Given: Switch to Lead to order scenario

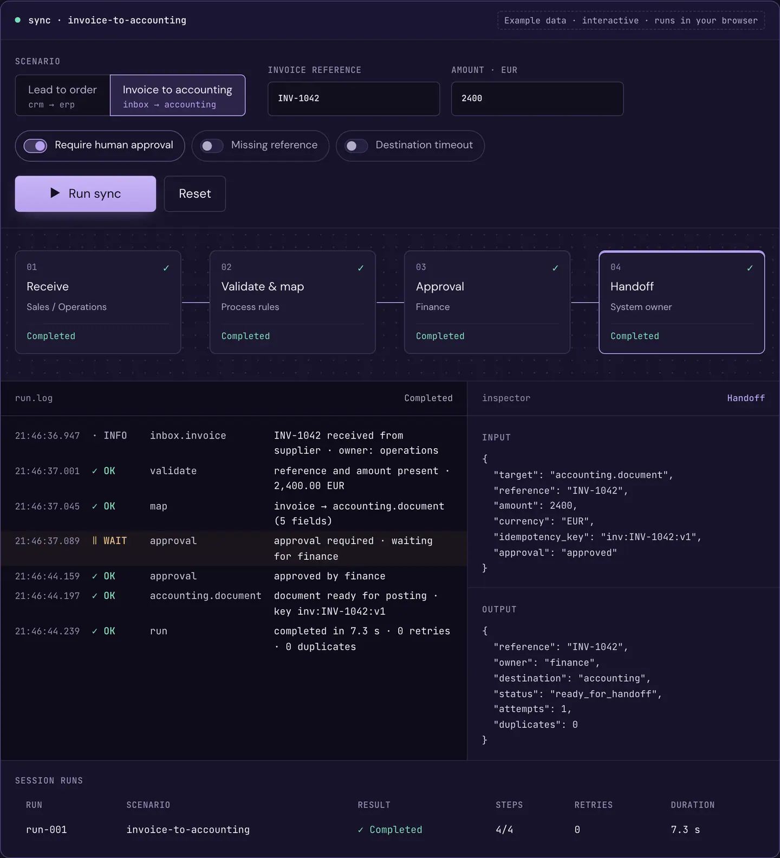Looking at the screenshot, I should tap(63, 95).
